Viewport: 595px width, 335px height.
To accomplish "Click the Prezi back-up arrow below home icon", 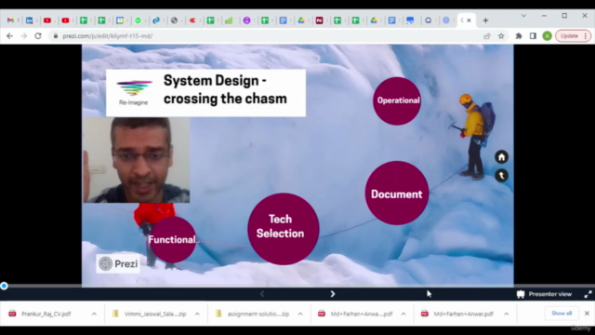I will (x=501, y=176).
